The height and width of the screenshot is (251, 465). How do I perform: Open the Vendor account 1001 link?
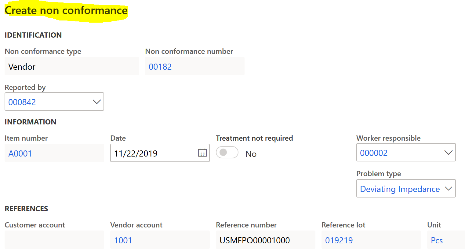click(x=123, y=240)
